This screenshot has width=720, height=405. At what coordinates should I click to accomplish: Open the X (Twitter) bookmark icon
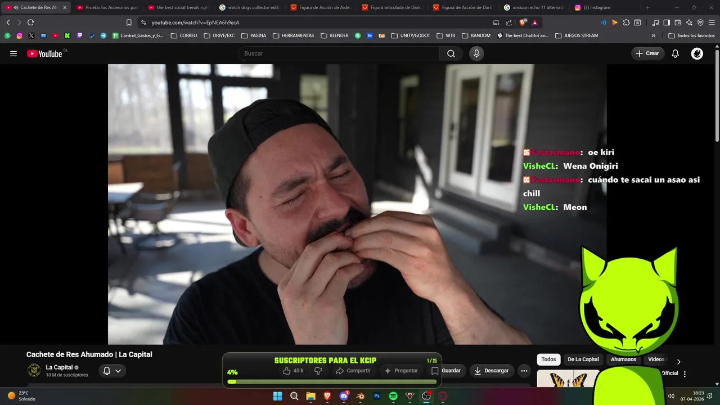pos(31,35)
